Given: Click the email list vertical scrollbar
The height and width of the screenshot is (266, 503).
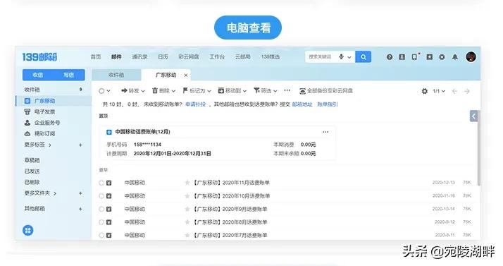Looking at the screenshot, I should (x=478, y=147).
